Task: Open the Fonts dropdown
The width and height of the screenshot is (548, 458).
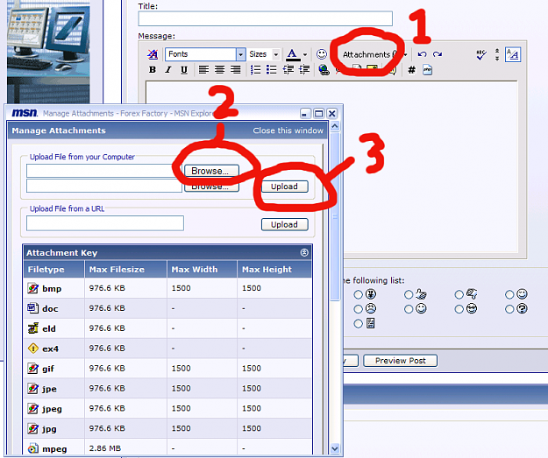Action: point(205,54)
